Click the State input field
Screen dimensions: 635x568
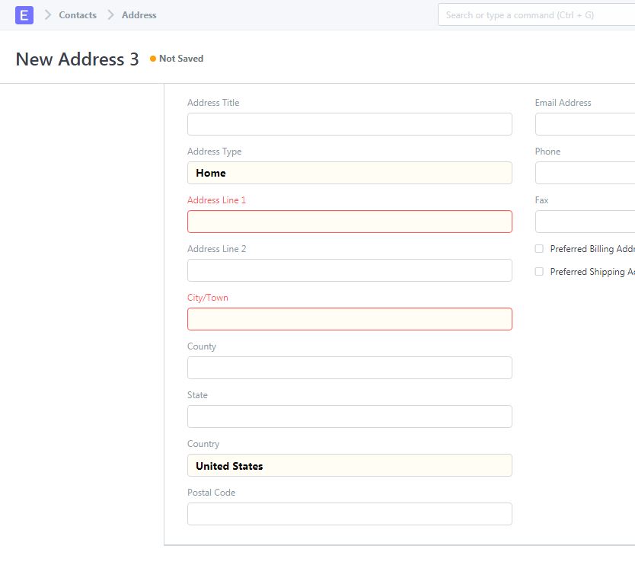[349, 416]
